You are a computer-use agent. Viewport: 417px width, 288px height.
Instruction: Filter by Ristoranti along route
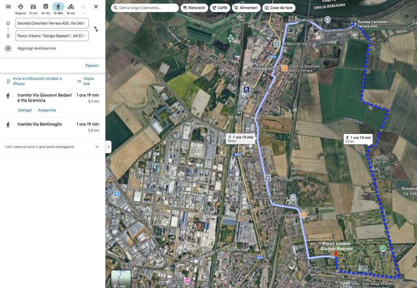coord(194,8)
